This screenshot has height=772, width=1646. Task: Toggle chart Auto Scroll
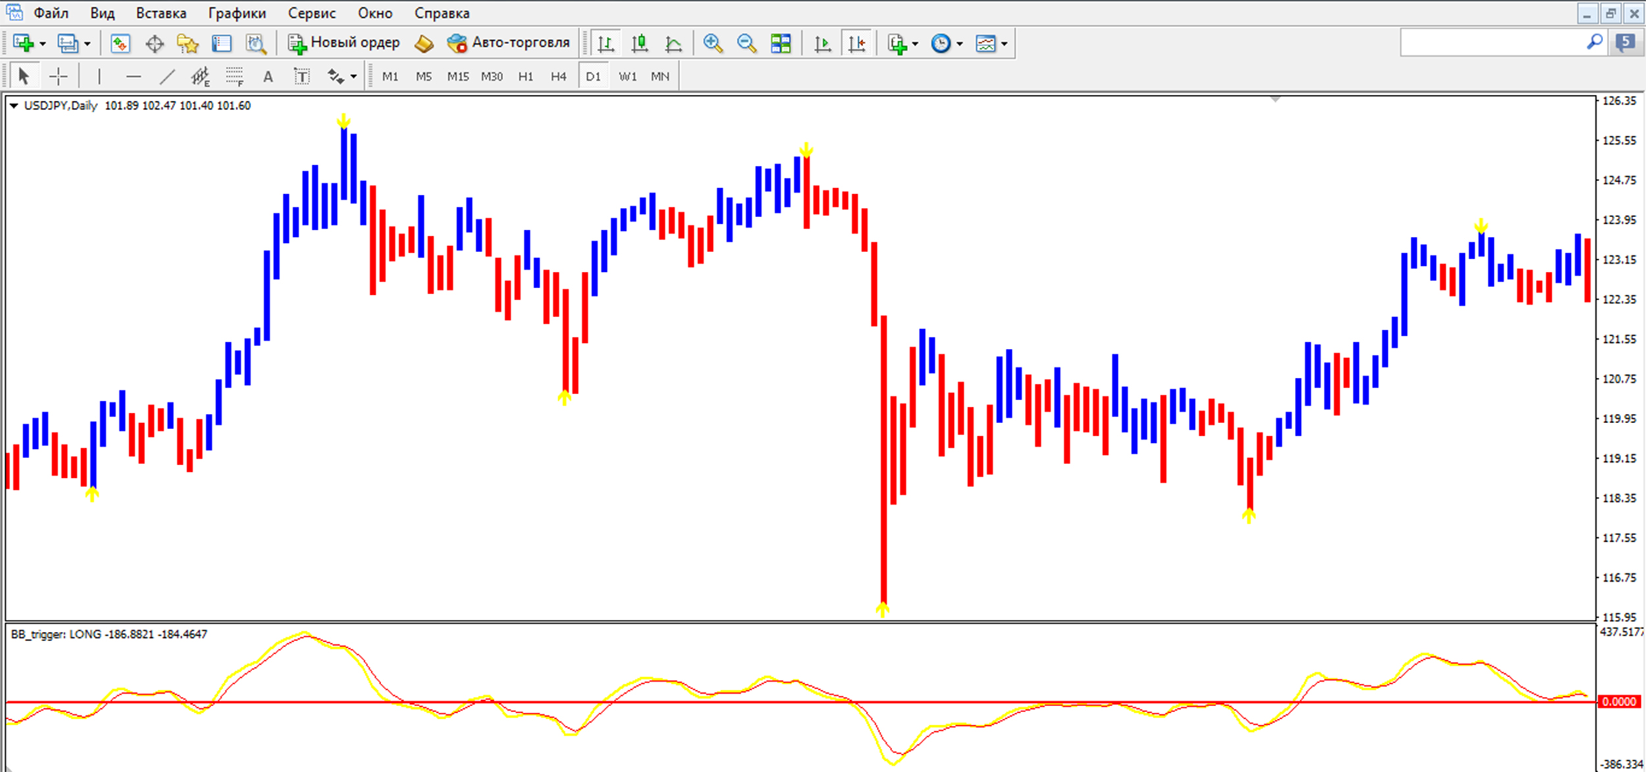click(822, 44)
